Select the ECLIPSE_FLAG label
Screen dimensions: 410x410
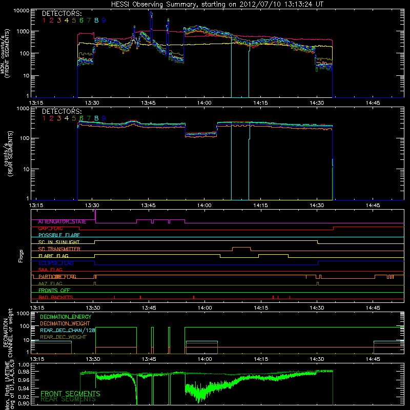56,263
